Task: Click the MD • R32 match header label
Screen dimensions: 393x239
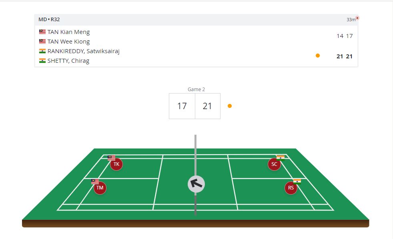Action: (49, 19)
